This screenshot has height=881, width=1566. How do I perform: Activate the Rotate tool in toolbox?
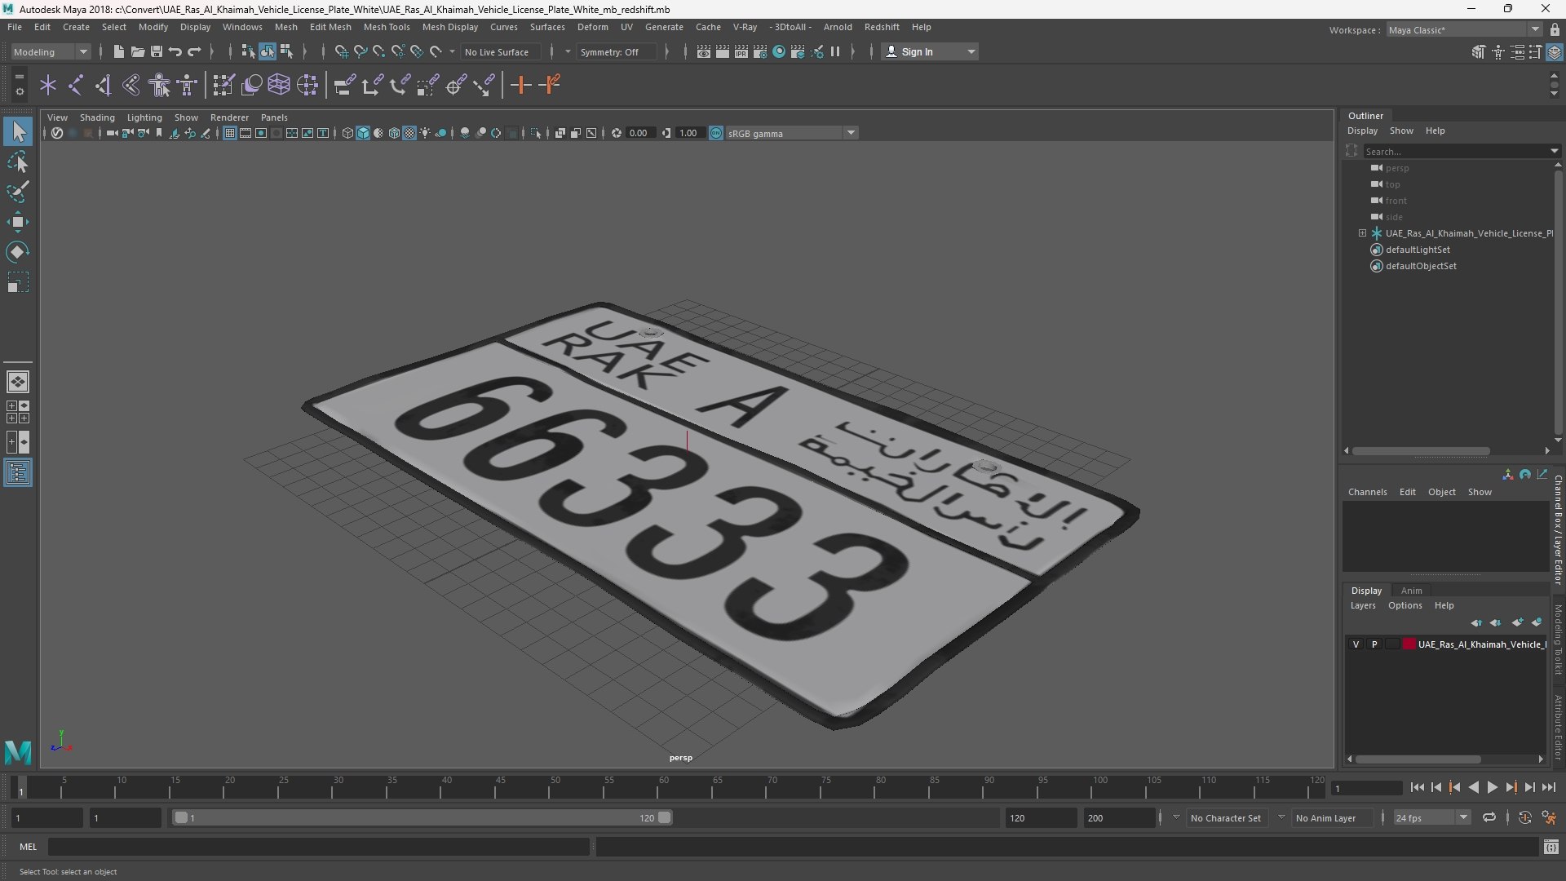18,252
